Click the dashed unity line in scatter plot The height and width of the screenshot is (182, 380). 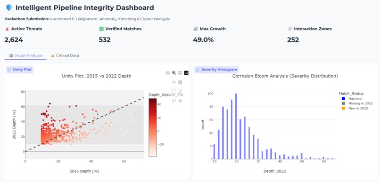tap(84, 125)
